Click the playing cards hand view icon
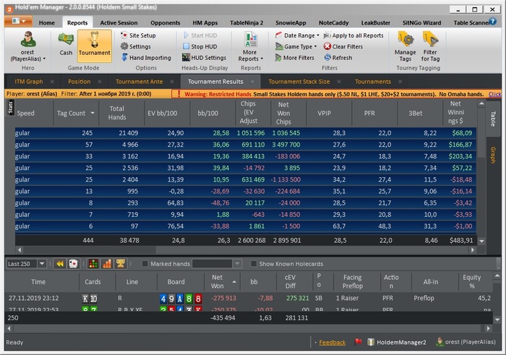Image resolution: width=506 pixels, height=355 pixels. [x=73, y=264]
